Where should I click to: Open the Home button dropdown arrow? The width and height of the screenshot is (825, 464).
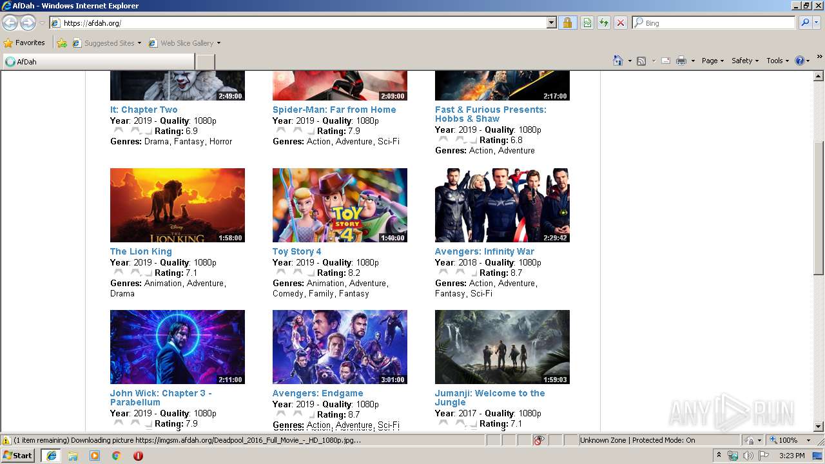click(629, 61)
